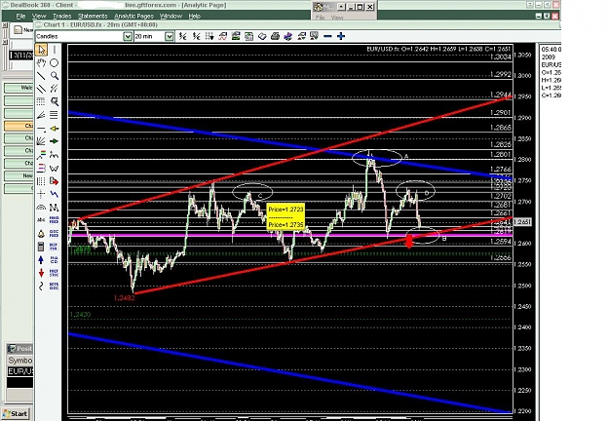
Task: Pick the right green arrow marker
Action: [x=55, y=141]
